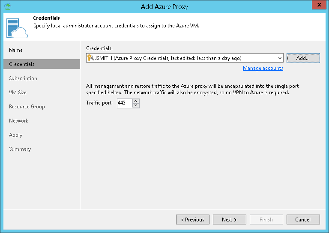Click the < Previous button
329x233 pixels.
point(192,220)
